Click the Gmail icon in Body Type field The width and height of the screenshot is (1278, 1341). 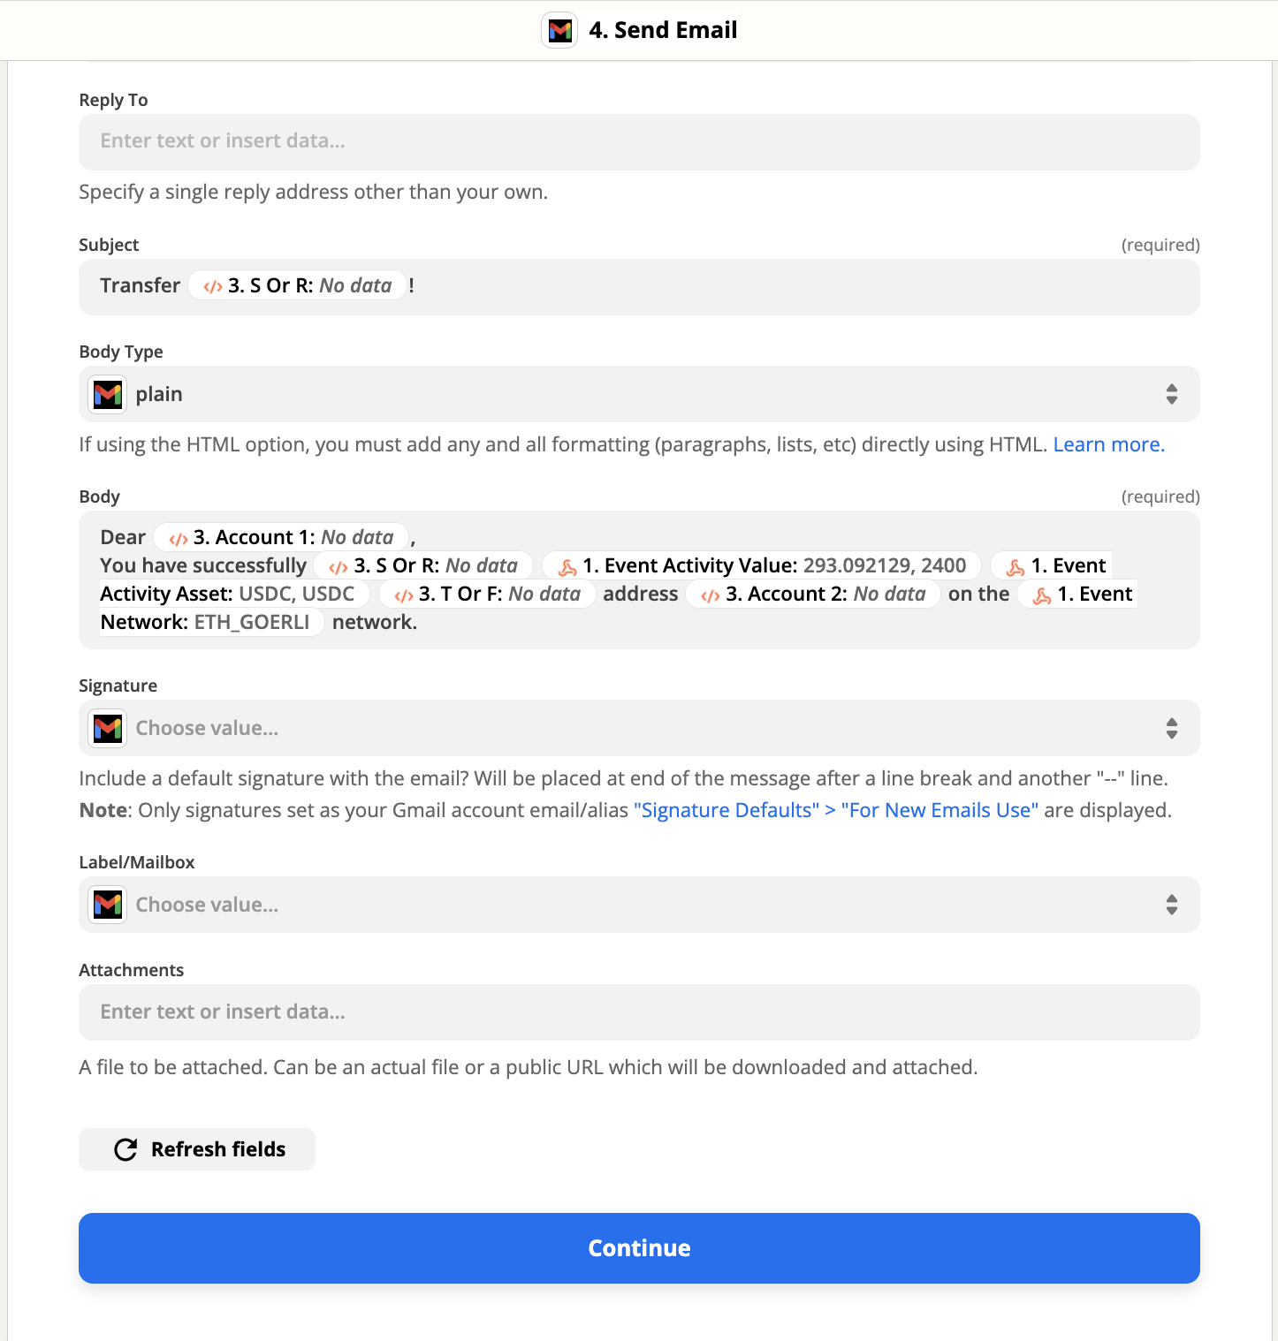[x=107, y=394]
